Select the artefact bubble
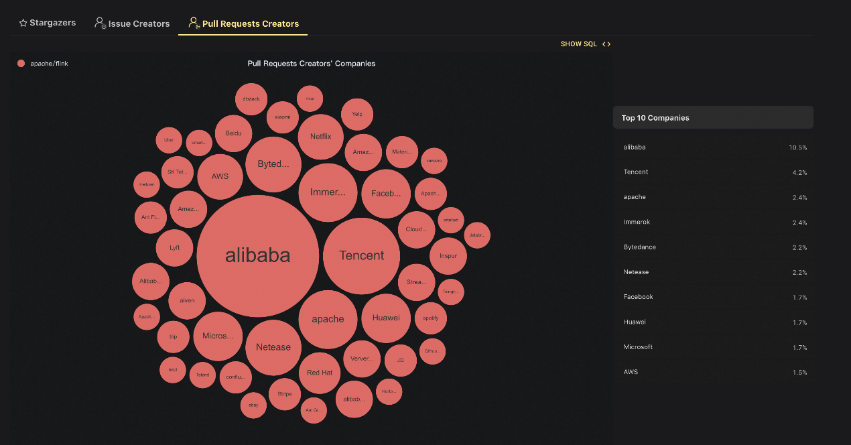Screen dimensions: 851x445 point(450,220)
